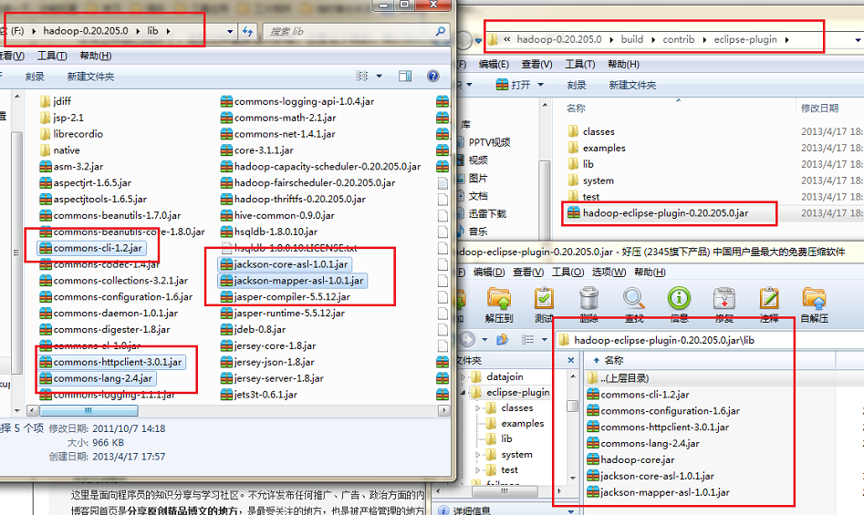The width and height of the screenshot is (864, 515).
Task: Click the refresh icon in lib window address bar
Action: [247, 31]
